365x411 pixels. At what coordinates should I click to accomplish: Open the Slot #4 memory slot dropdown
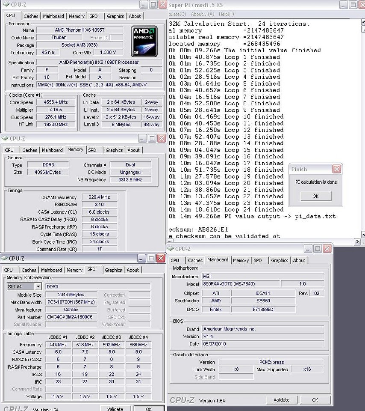38,286
